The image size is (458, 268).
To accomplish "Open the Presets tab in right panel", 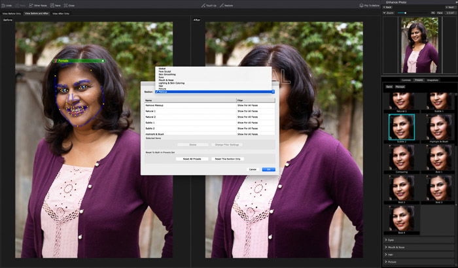I will click(x=419, y=80).
